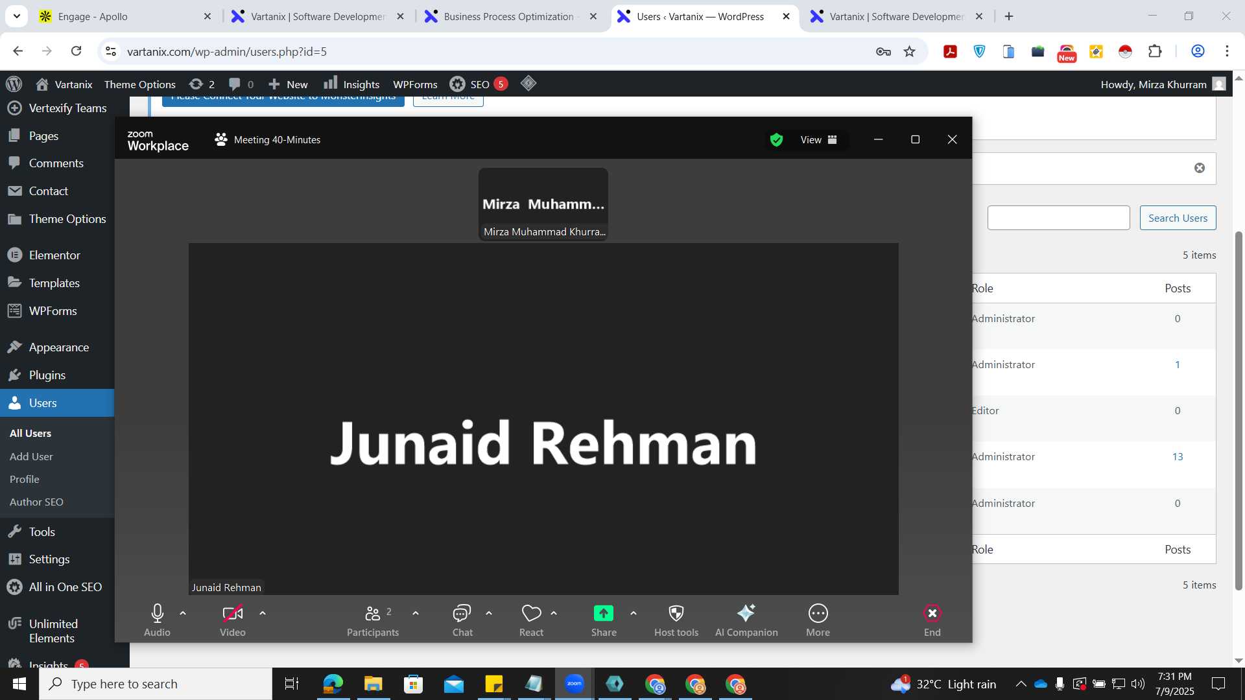Viewport: 1245px width, 700px height.
Task: Open File Explorer from taskbar
Action: tap(373, 684)
